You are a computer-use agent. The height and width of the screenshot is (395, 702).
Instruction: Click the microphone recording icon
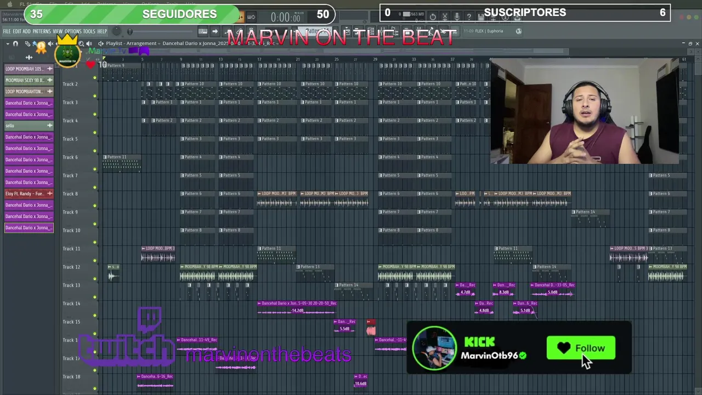pyautogui.click(x=457, y=17)
